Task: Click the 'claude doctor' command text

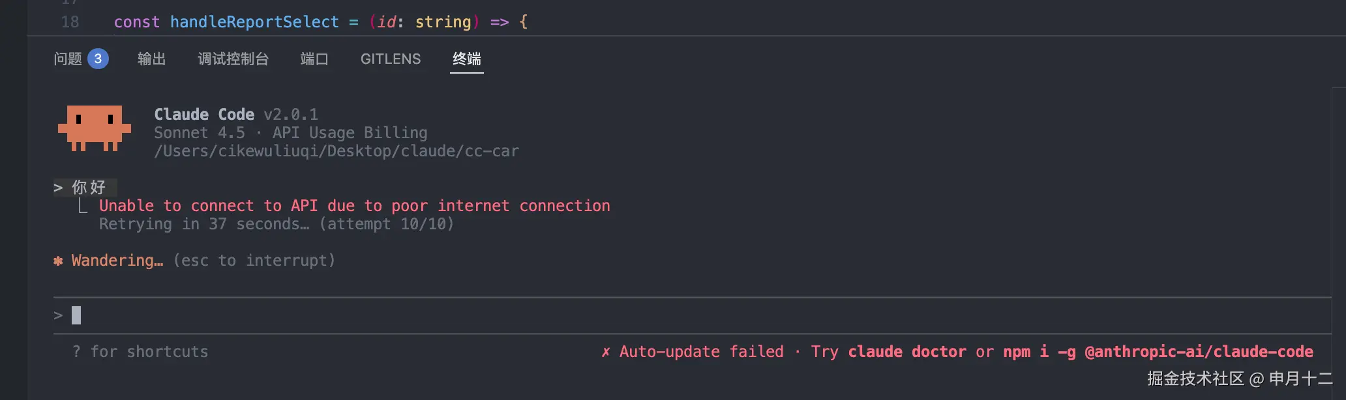Action: click(x=906, y=352)
